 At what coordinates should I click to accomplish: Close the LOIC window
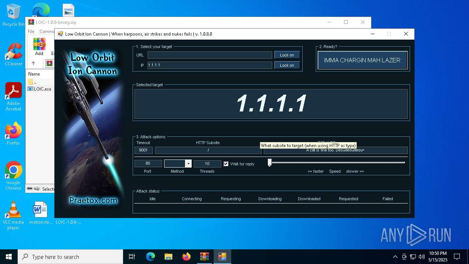pos(406,34)
